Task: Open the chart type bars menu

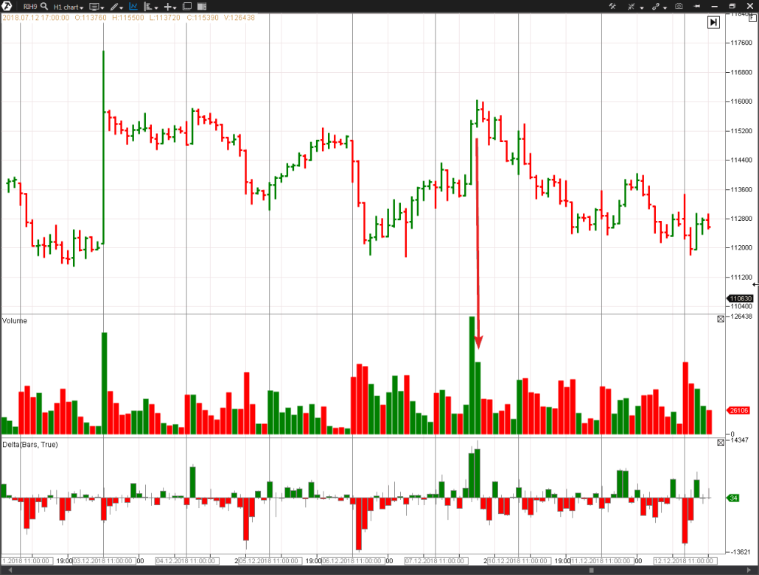Action: click(x=150, y=7)
